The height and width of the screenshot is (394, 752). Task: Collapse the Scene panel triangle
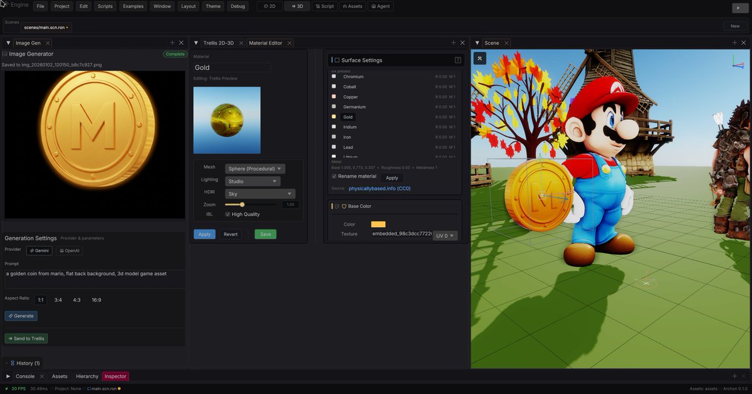pos(477,43)
